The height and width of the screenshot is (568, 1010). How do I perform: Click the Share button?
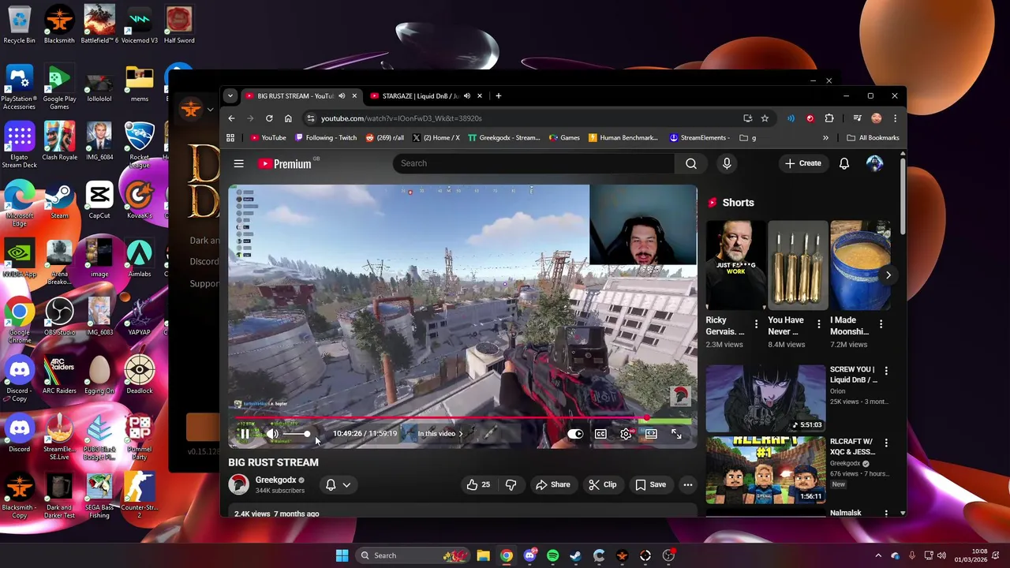552,484
